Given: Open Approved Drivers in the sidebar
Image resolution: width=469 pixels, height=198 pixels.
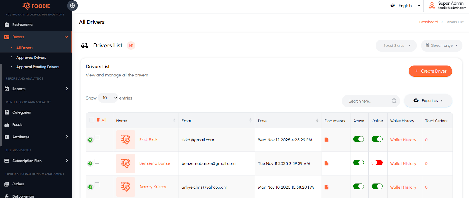Looking at the screenshot, I should click(31, 57).
